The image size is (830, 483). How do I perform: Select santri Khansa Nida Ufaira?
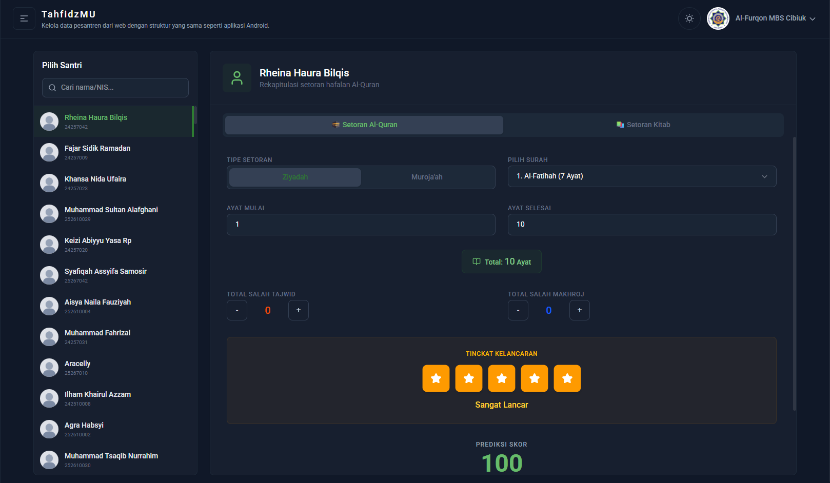[114, 183]
